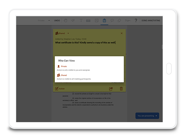Click the share export icon on note
185x138 pixels.
(x=111, y=89)
